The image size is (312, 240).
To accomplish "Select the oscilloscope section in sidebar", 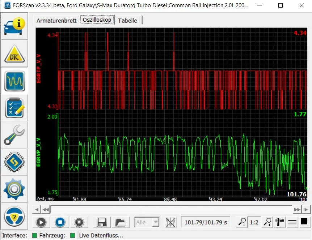I will pyautogui.click(x=14, y=81).
